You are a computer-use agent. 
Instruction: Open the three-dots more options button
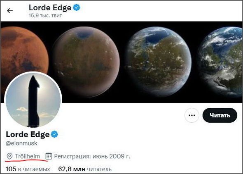pos(192,115)
